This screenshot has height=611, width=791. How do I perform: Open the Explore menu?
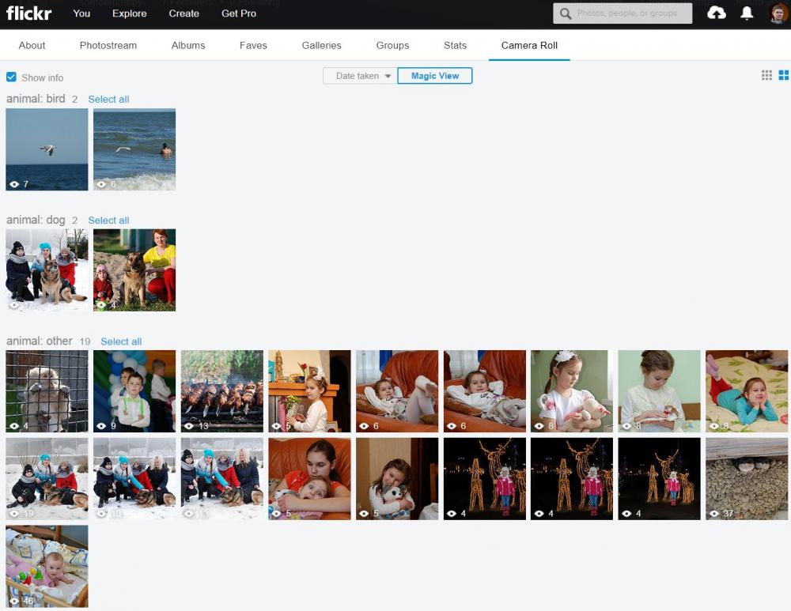[x=129, y=13]
